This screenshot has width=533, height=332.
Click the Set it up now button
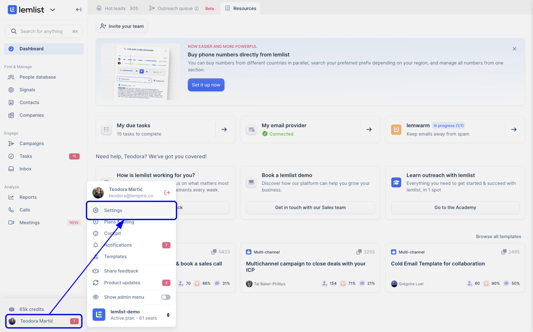pyautogui.click(x=206, y=85)
